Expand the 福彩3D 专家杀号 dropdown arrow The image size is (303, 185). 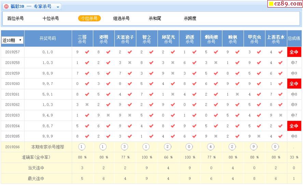(58, 7)
